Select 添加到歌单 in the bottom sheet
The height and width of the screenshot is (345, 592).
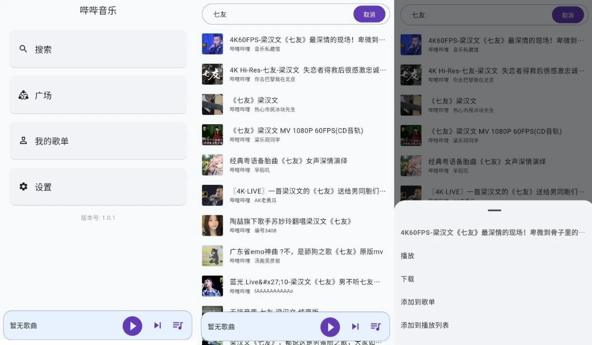tap(418, 302)
